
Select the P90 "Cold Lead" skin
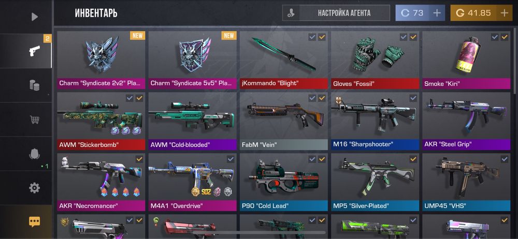(x=284, y=182)
